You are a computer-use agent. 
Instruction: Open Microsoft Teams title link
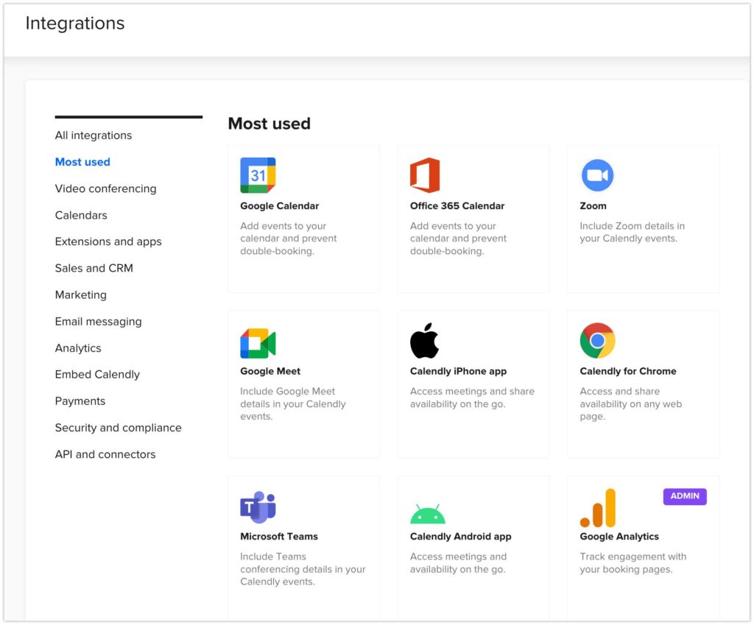pos(279,537)
